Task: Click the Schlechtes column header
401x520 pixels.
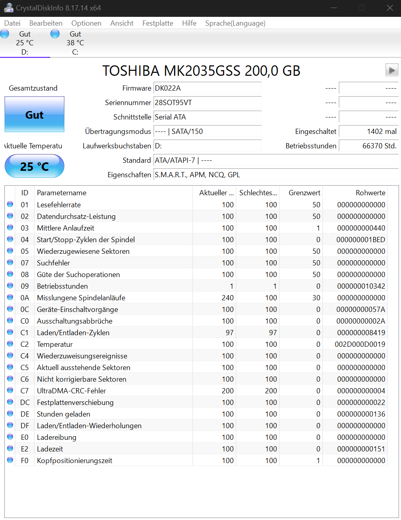Action: click(258, 193)
